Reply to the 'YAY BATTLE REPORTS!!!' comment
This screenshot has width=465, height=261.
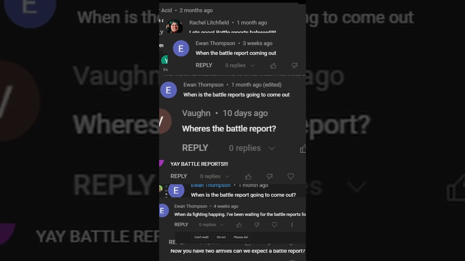click(179, 176)
